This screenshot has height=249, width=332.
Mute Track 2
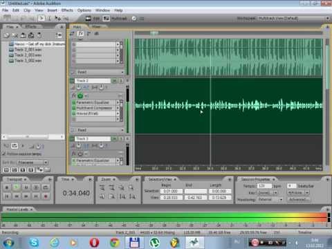point(114,81)
